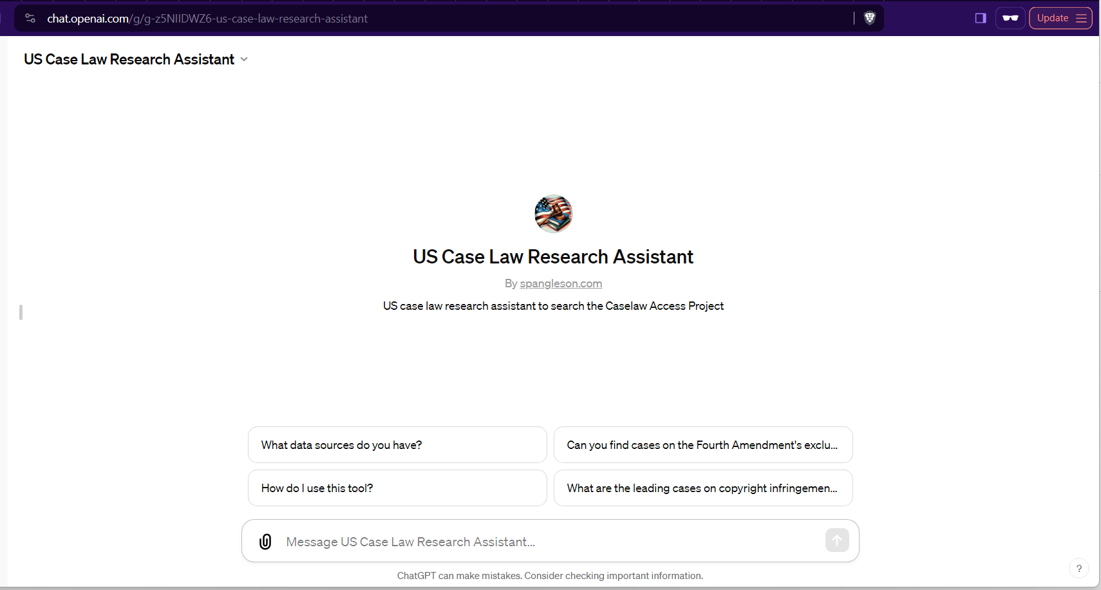Choose 'How do I use this tool?' prompt
The height and width of the screenshot is (590, 1101).
pyautogui.click(x=397, y=488)
